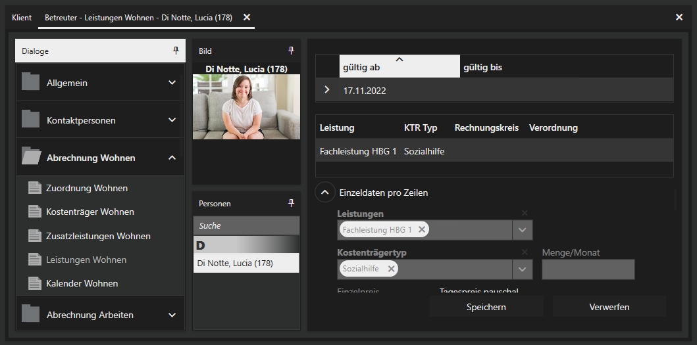Pin the Bild panel
The height and width of the screenshot is (345, 697).
coord(291,51)
